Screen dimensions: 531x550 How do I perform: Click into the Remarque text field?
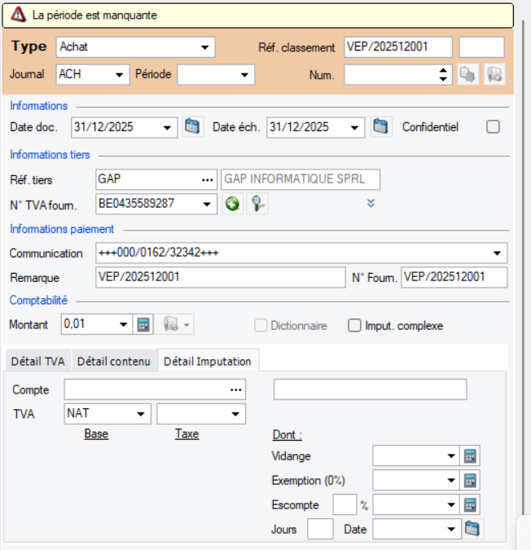218,277
